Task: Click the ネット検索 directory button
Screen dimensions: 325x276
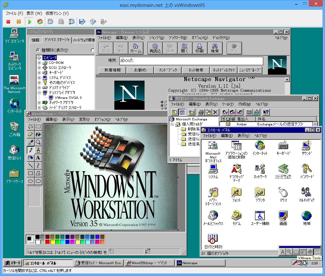Action: [x=196, y=70]
